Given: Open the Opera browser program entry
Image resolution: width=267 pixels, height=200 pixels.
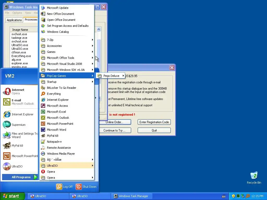Looking at the screenshot, I should tap(67, 172).
